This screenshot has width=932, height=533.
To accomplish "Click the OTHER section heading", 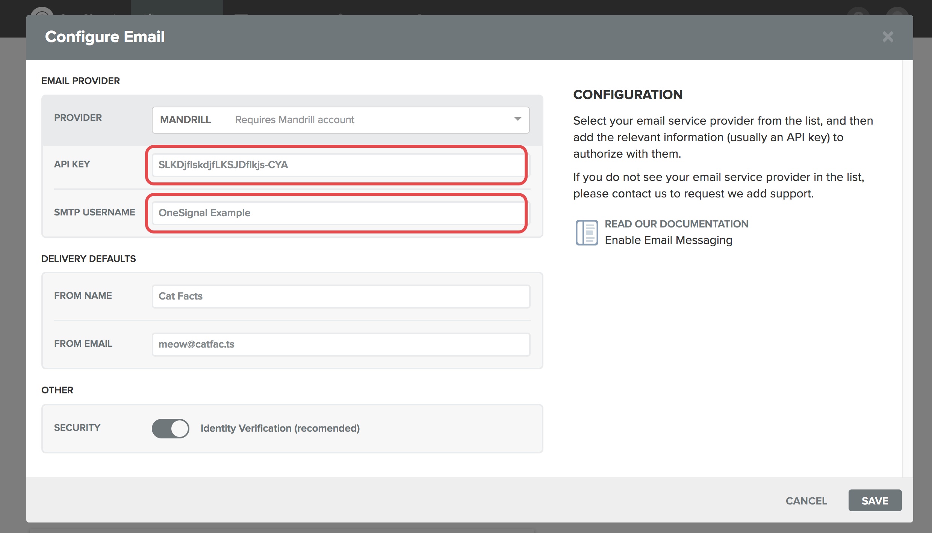I will (57, 390).
